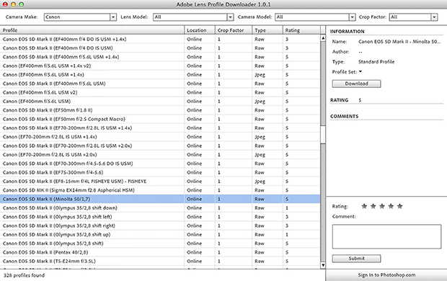Select Sigma EX14mm f2.8 Aspherical HSM profile
The image size is (447, 281).
(160, 190)
